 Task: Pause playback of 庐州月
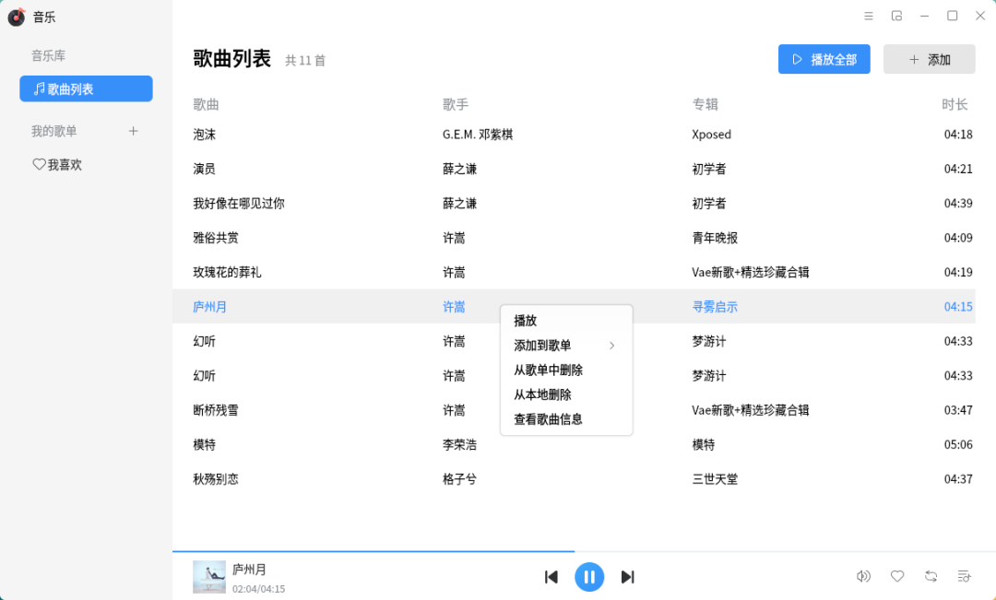pos(589,576)
